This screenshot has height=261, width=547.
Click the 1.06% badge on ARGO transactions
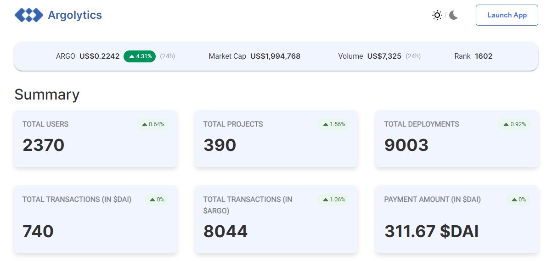tap(333, 200)
